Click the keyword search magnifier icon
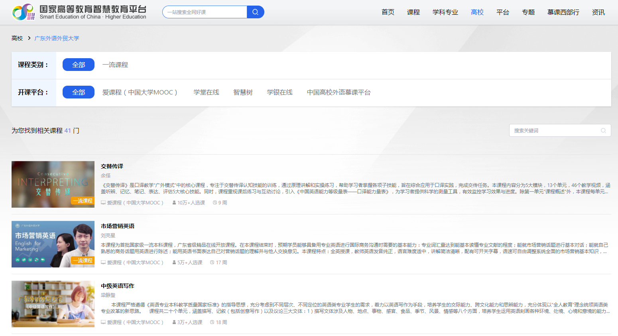 603,131
